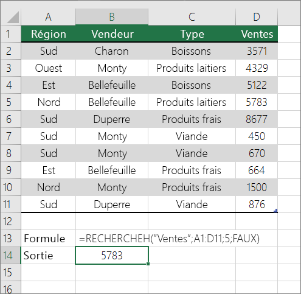Click Viande in row 11
301x294 pixels.
point(192,205)
